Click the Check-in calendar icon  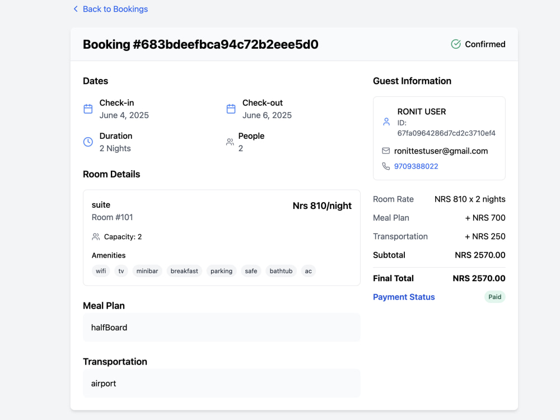coord(88,109)
